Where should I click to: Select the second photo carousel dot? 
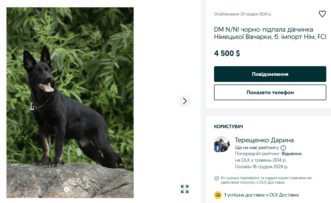pyautogui.click(x=51, y=189)
